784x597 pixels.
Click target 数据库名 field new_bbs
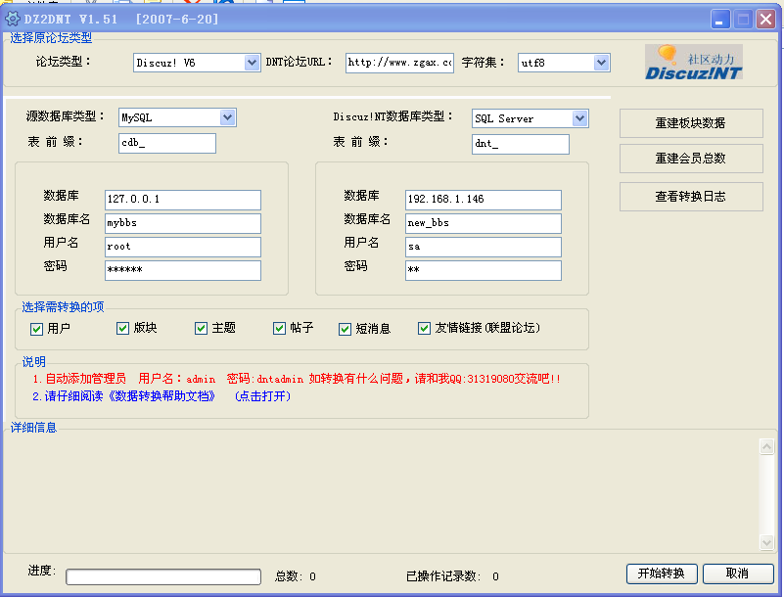484,223
